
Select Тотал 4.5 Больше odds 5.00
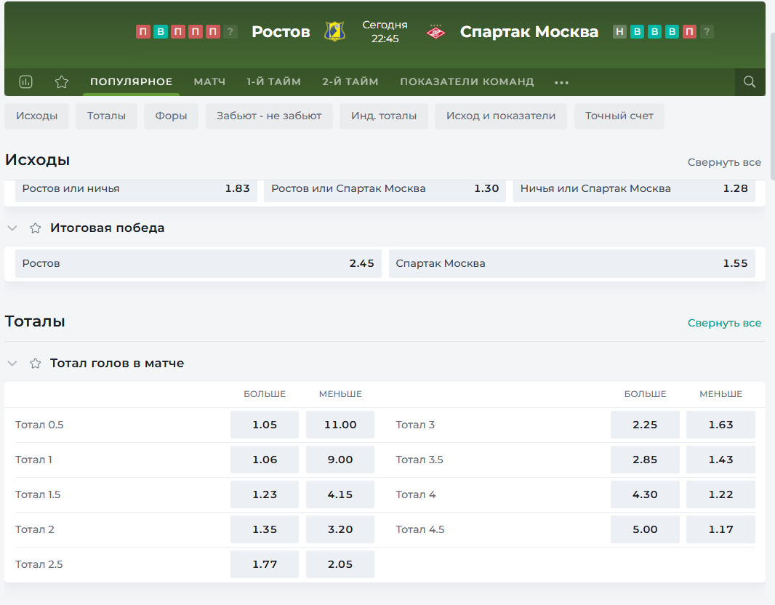pyautogui.click(x=645, y=529)
